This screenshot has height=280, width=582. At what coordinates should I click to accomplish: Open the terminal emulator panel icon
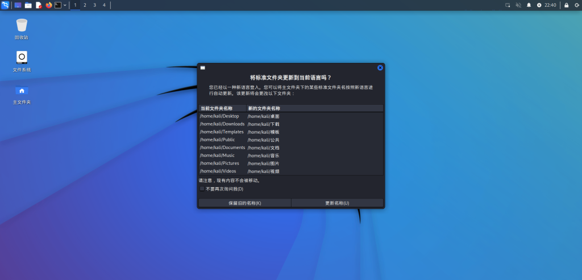[58, 5]
